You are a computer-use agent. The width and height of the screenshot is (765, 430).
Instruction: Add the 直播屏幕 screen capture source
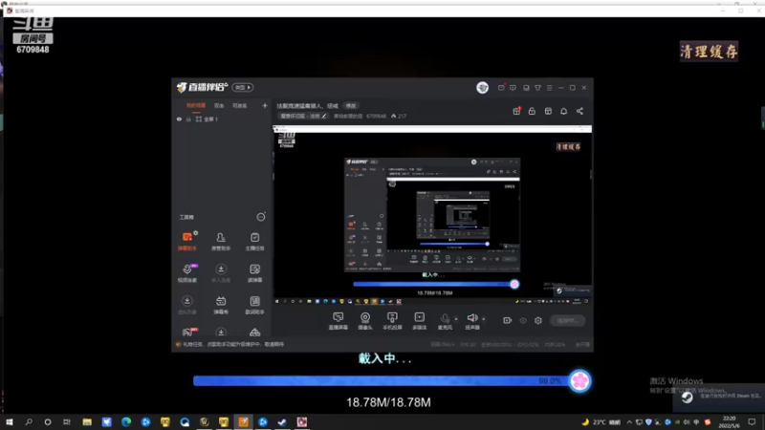click(339, 321)
